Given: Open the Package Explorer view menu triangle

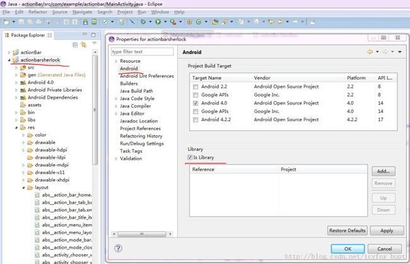Looking at the screenshot, I should point(95,43).
